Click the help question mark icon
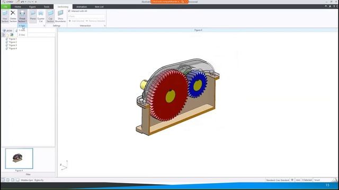 (x=334, y=6)
